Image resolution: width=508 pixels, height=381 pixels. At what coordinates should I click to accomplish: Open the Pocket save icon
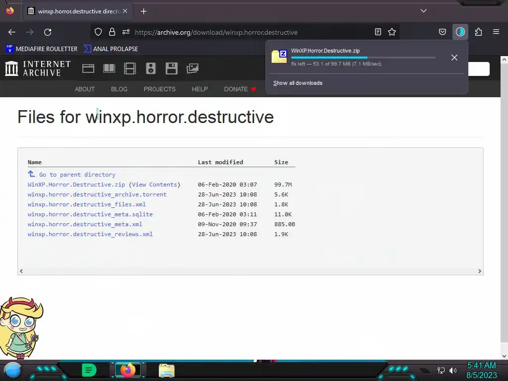[x=442, y=32]
